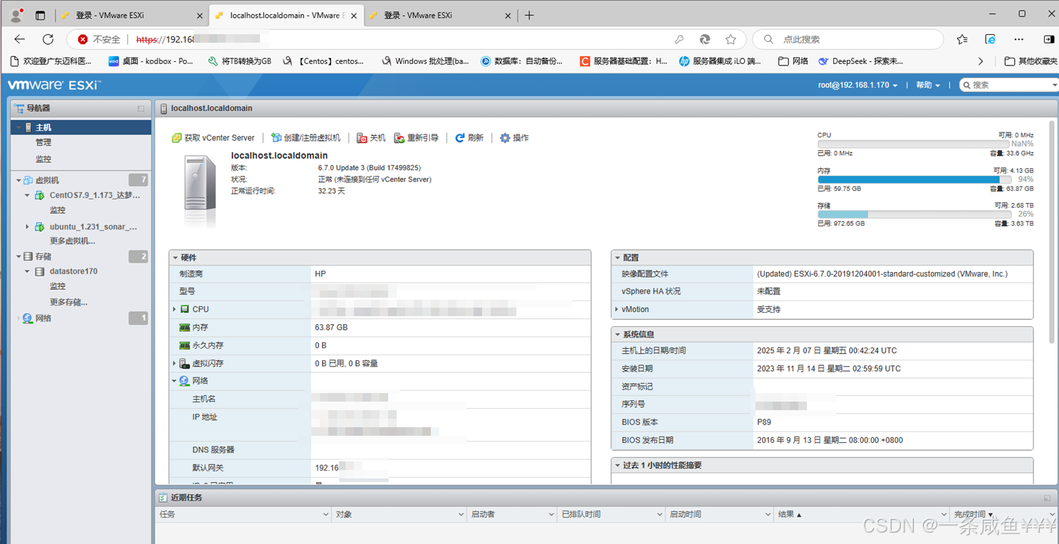Image resolution: width=1059 pixels, height=544 pixels.
Task: Click the browser 点此搜索 search box
Action: (848, 39)
